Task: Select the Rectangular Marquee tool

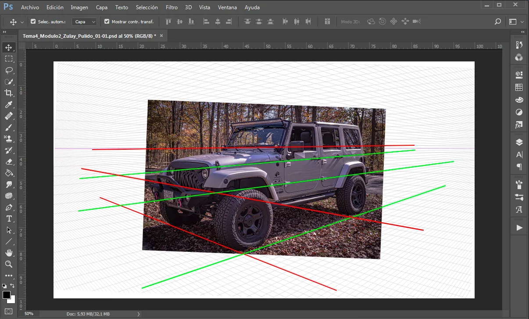Action: 9,59
